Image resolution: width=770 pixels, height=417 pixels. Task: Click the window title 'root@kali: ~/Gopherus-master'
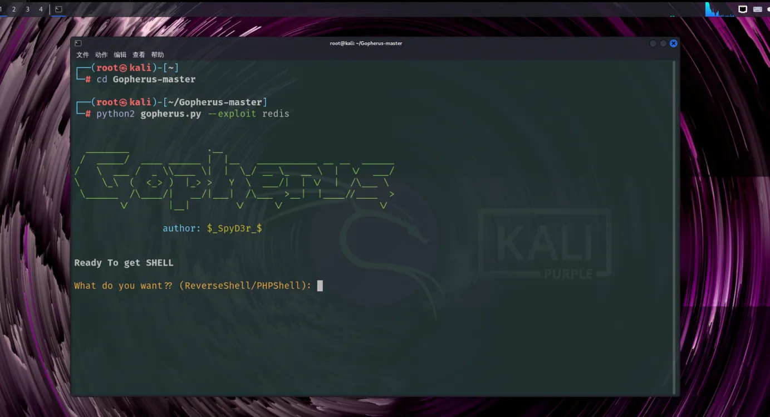(366, 43)
